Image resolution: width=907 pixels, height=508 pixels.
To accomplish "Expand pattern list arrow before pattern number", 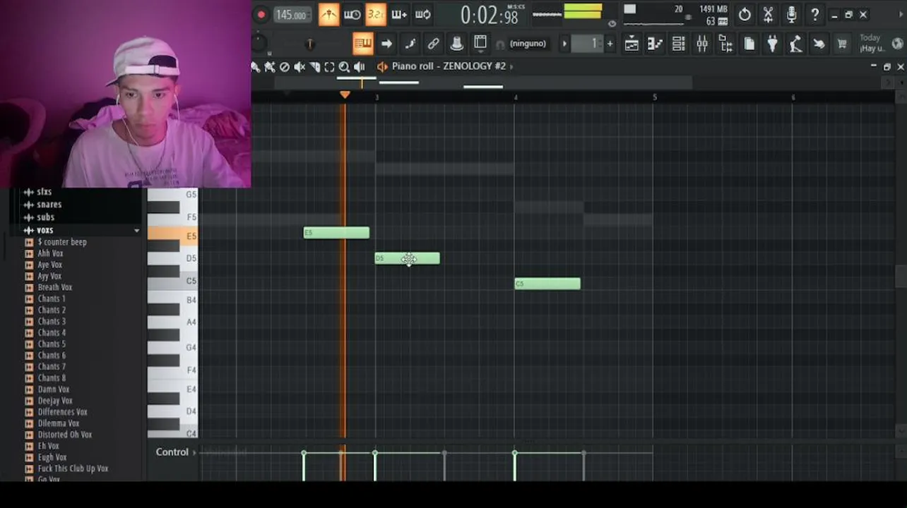I will (564, 44).
